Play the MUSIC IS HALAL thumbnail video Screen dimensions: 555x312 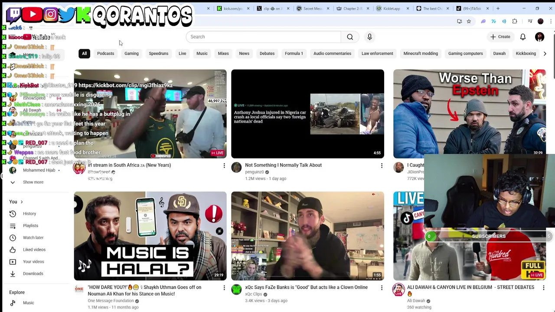[x=150, y=236]
